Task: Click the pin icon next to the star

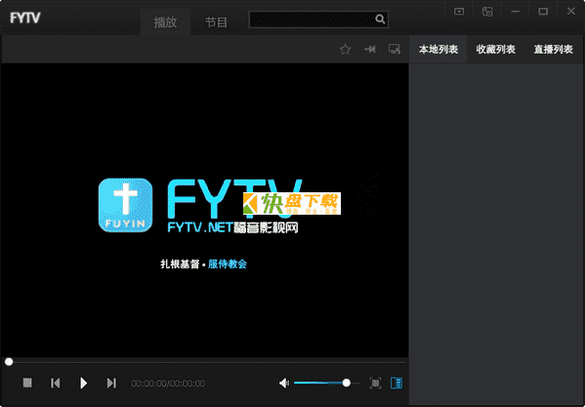Action: pos(370,49)
